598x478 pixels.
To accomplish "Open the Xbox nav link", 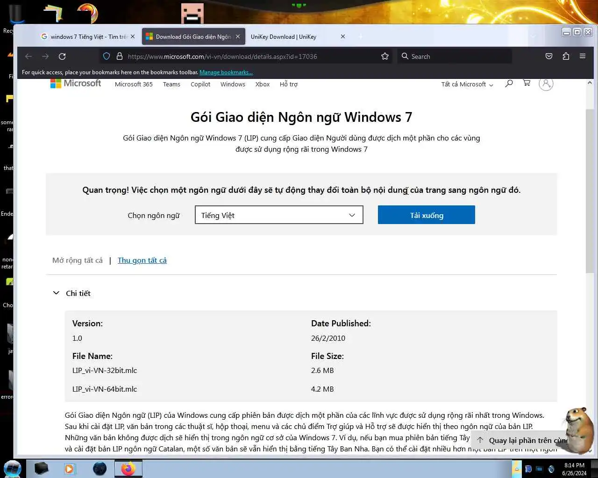I will point(263,84).
